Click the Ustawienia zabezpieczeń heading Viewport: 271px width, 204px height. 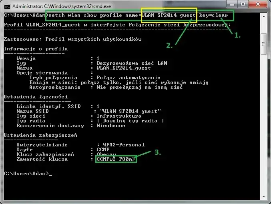click(x=36, y=135)
